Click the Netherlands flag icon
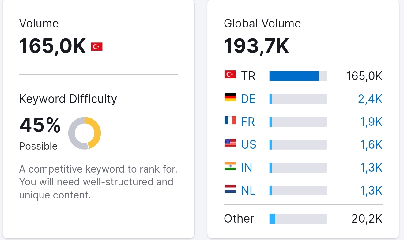This screenshot has width=404, height=240. 230,189
